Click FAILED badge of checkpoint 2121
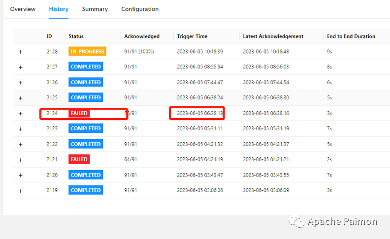 [x=79, y=159]
